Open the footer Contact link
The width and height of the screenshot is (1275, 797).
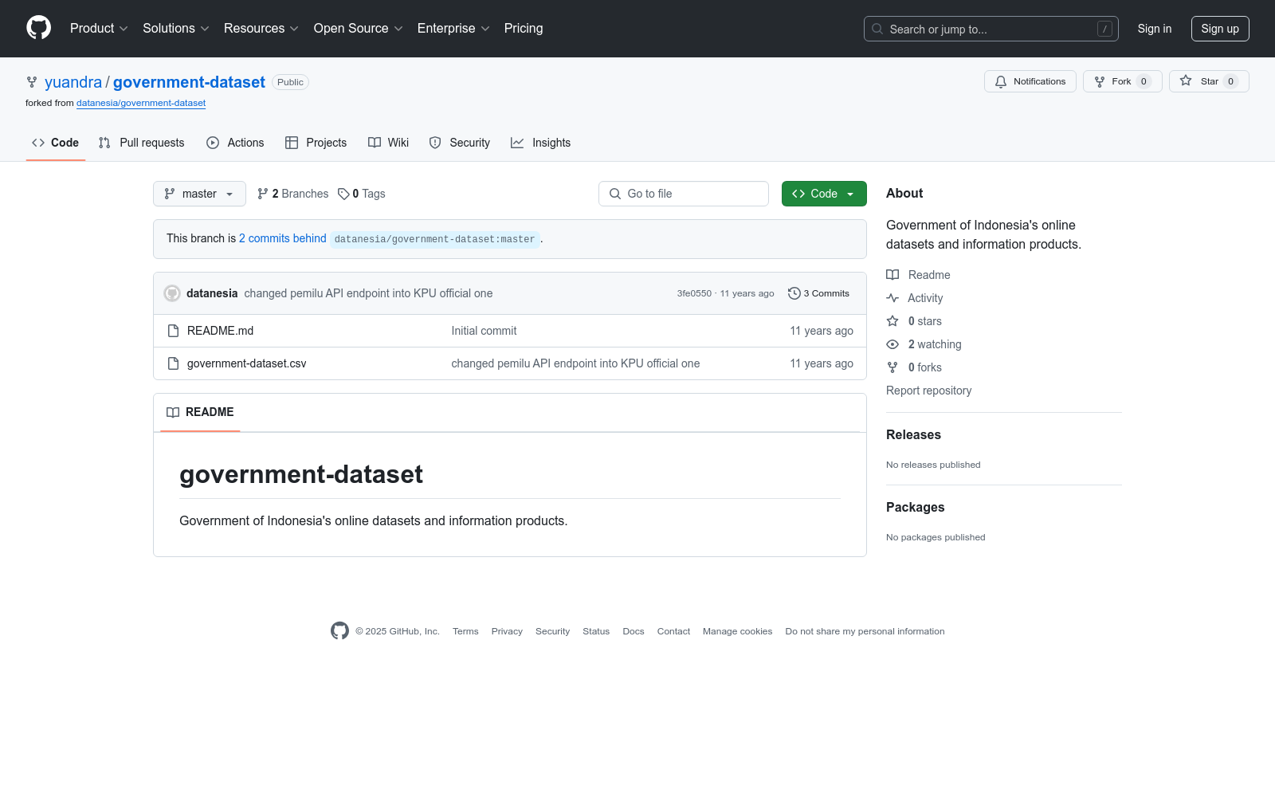(673, 631)
